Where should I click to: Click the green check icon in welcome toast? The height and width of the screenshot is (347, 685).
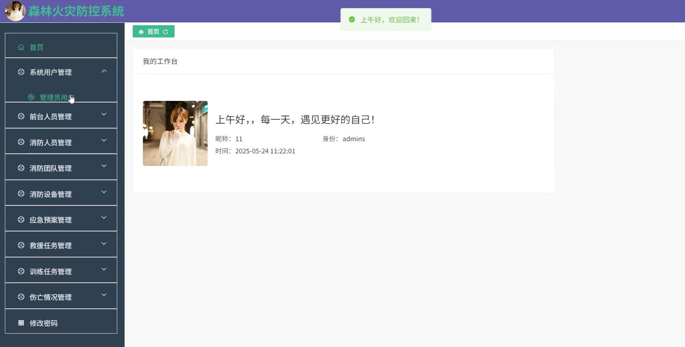[x=352, y=20]
